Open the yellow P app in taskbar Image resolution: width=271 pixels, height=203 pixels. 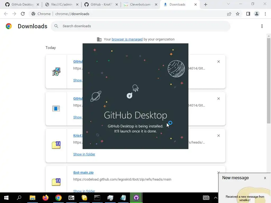[x=84, y=198]
